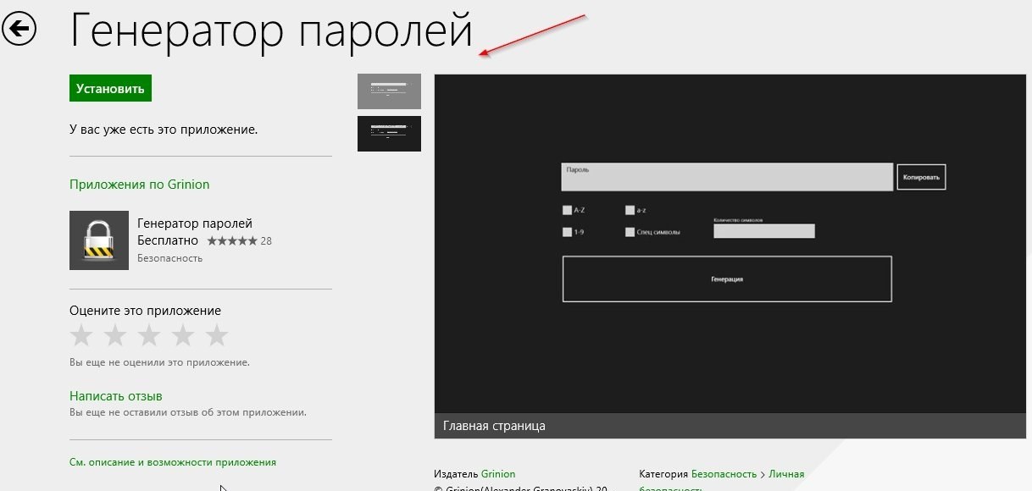The image size is (1032, 491).
Task: Enable the lowercase a-z checkbox
Action: (630, 210)
